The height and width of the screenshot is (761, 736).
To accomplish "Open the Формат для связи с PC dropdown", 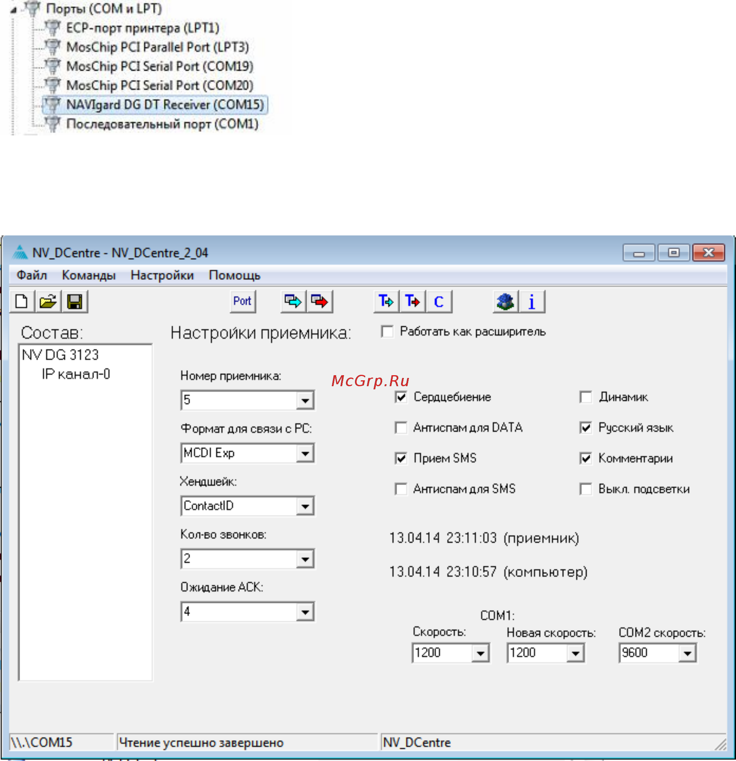I will click(305, 454).
